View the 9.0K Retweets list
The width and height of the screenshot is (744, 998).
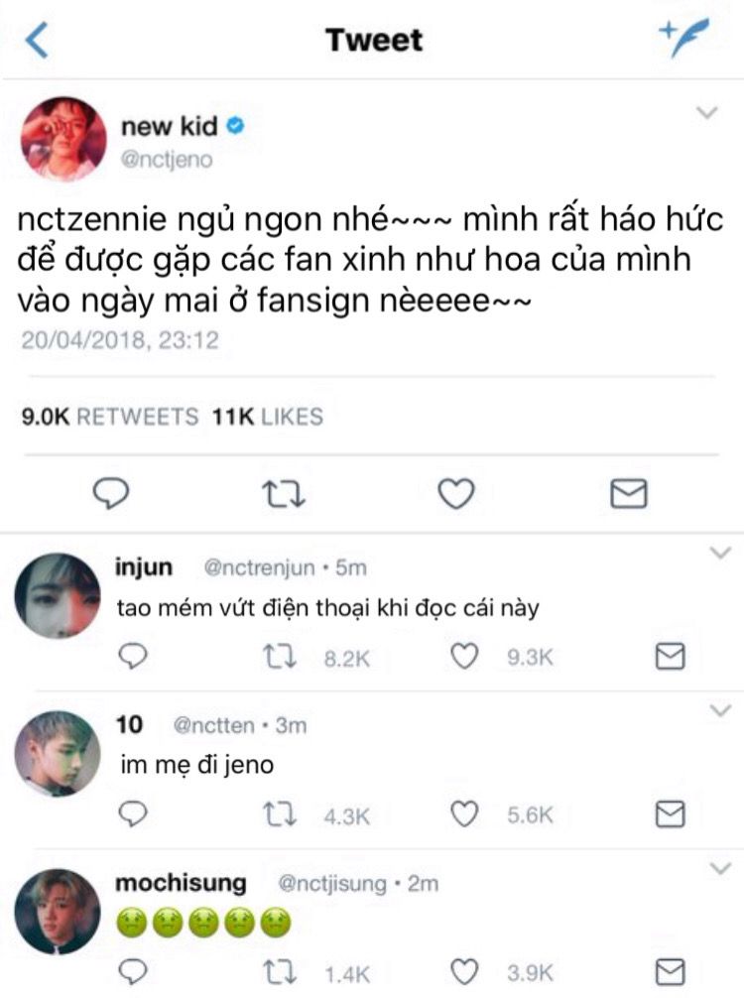click(110, 417)
